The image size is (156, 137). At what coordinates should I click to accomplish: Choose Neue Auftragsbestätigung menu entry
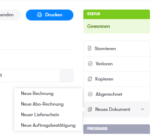pyautogui.click(x=48, y=125)
